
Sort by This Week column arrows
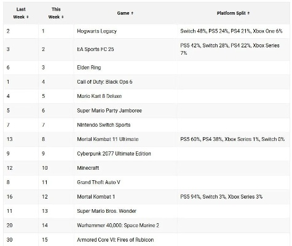point(63,17)
